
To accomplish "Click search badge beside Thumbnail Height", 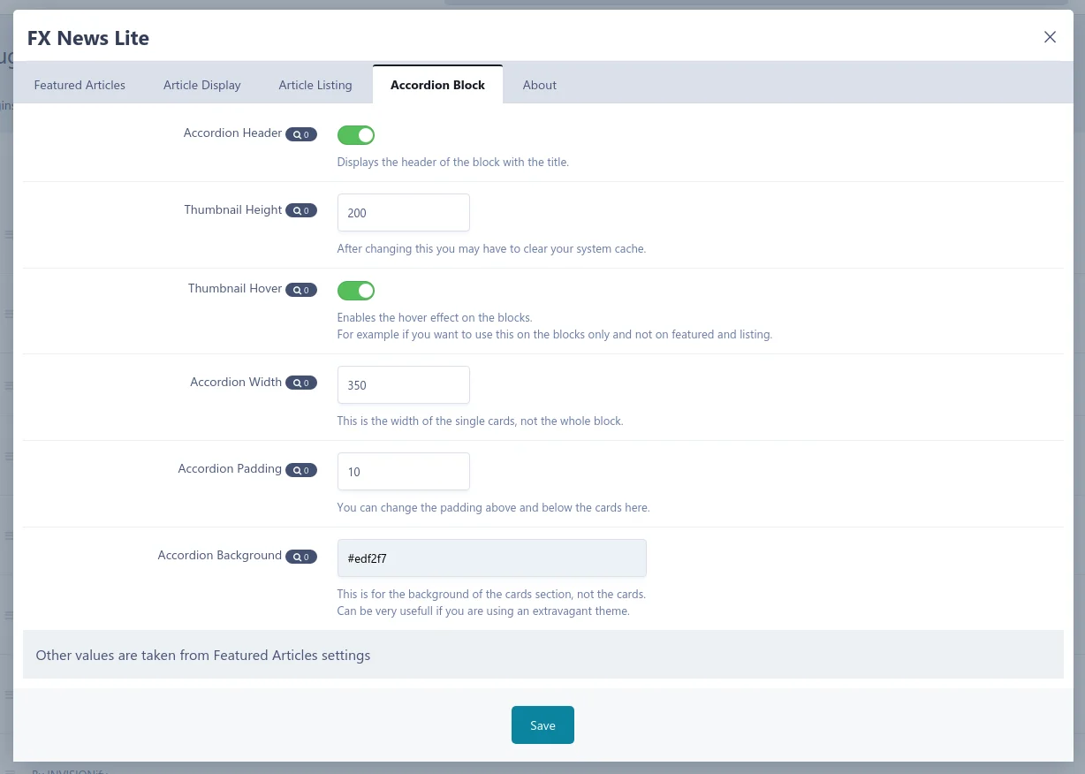I will point(300,211).
